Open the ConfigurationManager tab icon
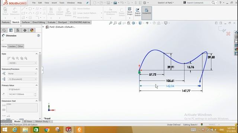 pyautogui.click(x=18, y=30)
